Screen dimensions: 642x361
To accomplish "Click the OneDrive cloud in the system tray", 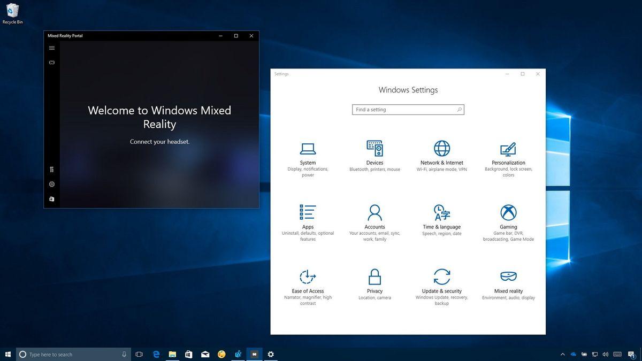I will 573,354.
